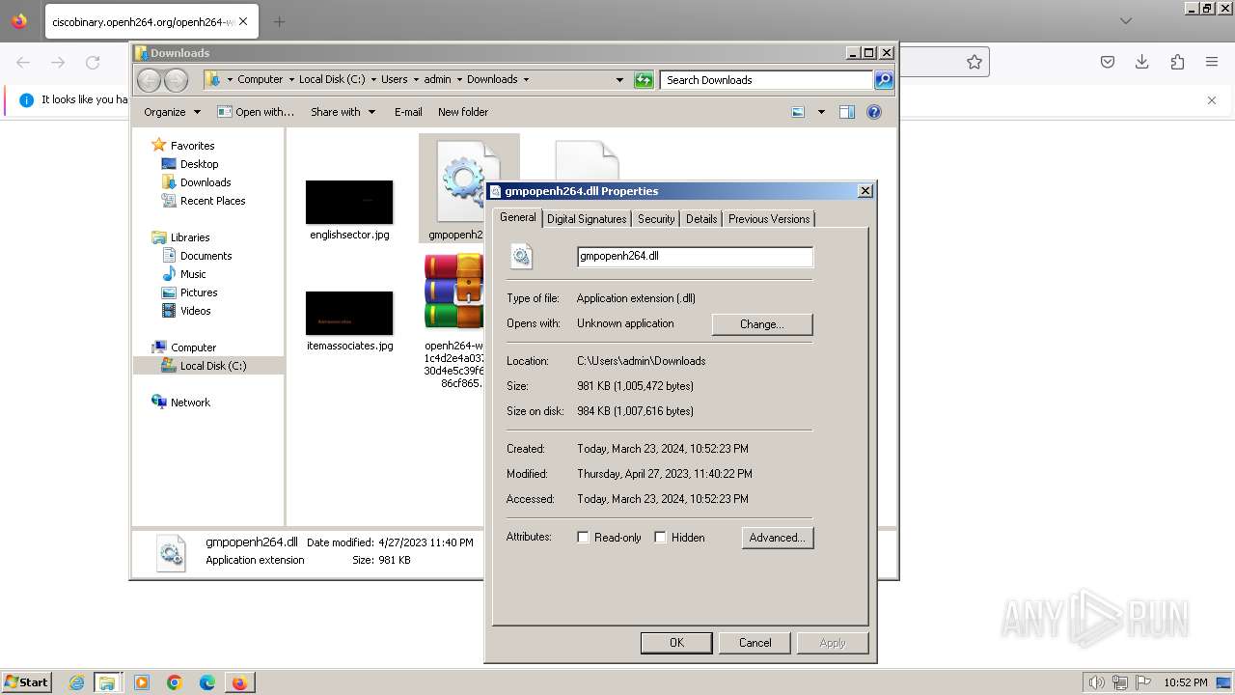
Task: Click the volume speaker tray icon
Action: pyautogui.click(x=1098, y=682)
